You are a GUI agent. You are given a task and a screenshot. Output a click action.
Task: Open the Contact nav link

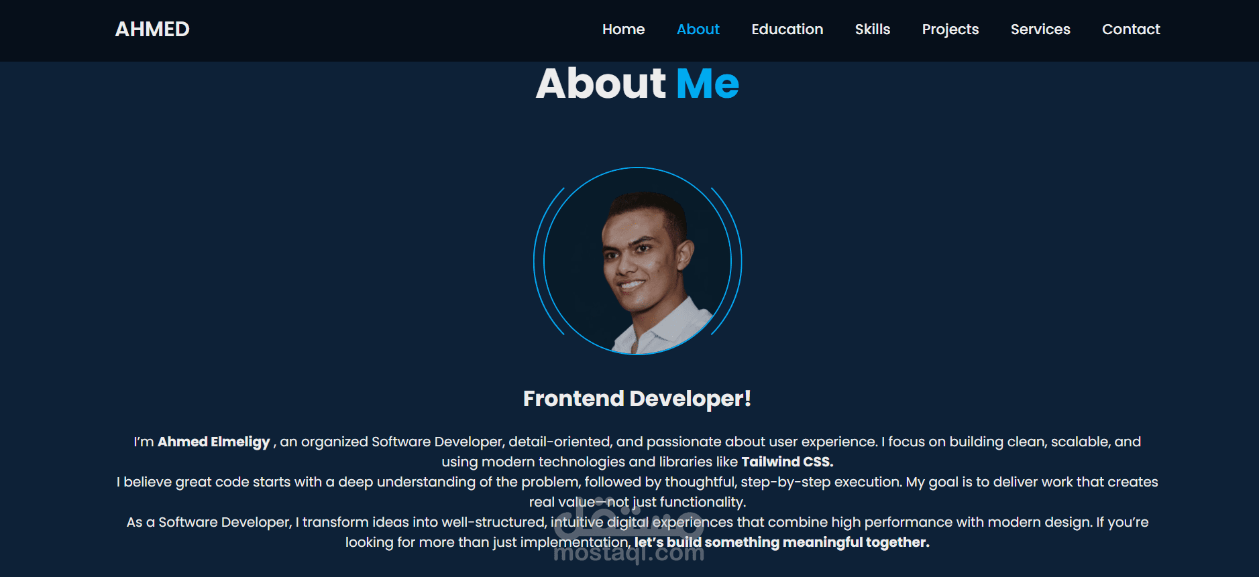click(x=1130, y=29)
